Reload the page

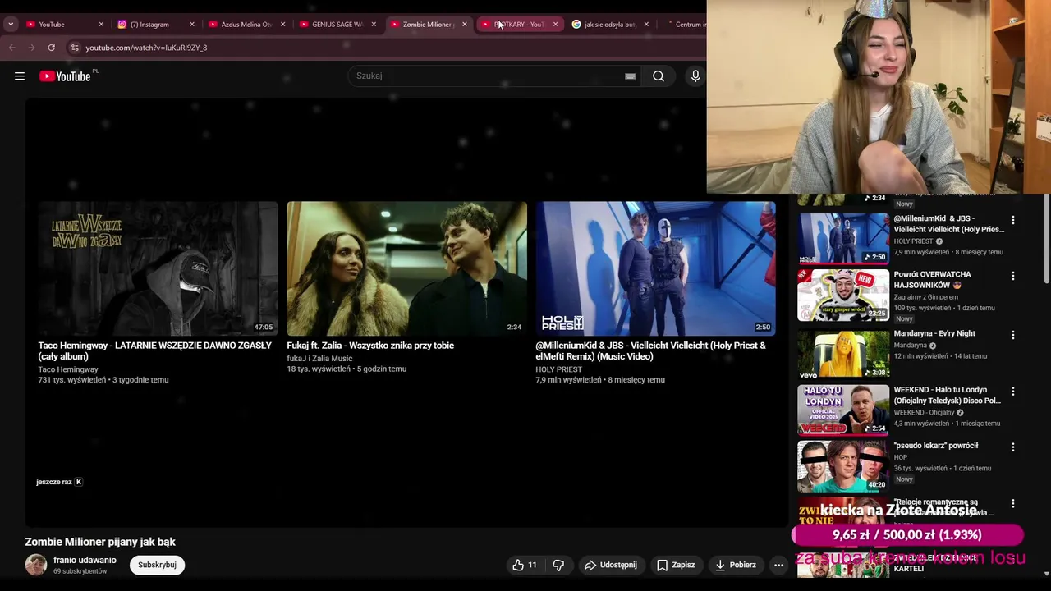point(51,48)
